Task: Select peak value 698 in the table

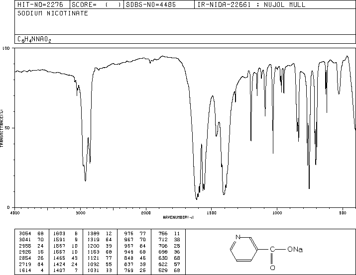Action: tap(163, 252)
